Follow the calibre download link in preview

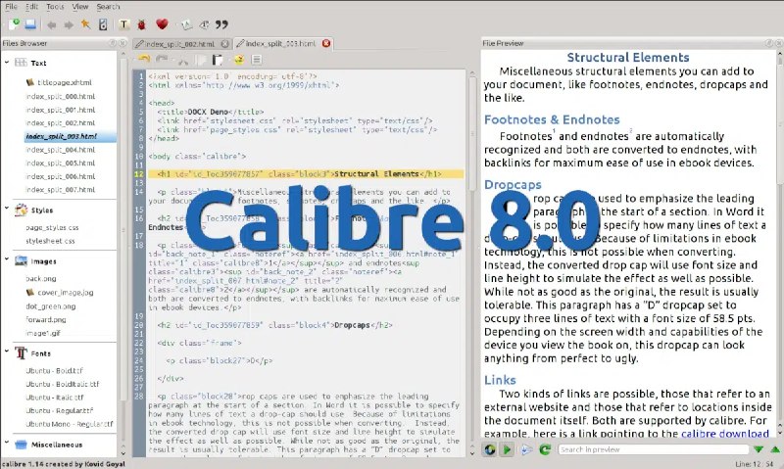(724, 434)
